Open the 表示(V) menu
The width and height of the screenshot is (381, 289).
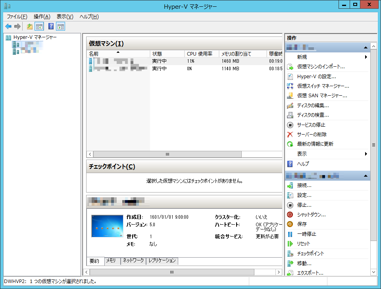[x=65, y=17]
